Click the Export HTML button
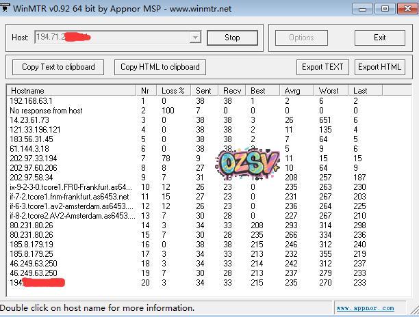Viewport: 419px width, 317px height. (x=379, y=67)
